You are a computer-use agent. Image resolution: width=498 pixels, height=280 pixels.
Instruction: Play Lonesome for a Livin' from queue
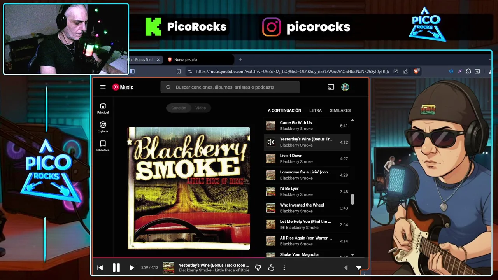click(x=307, y=175)
